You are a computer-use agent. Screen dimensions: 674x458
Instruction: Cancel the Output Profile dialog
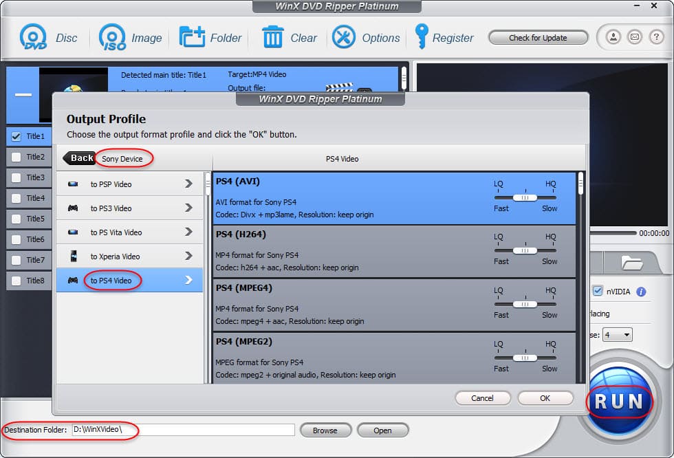pyautogui.click(x=482, y=398)
